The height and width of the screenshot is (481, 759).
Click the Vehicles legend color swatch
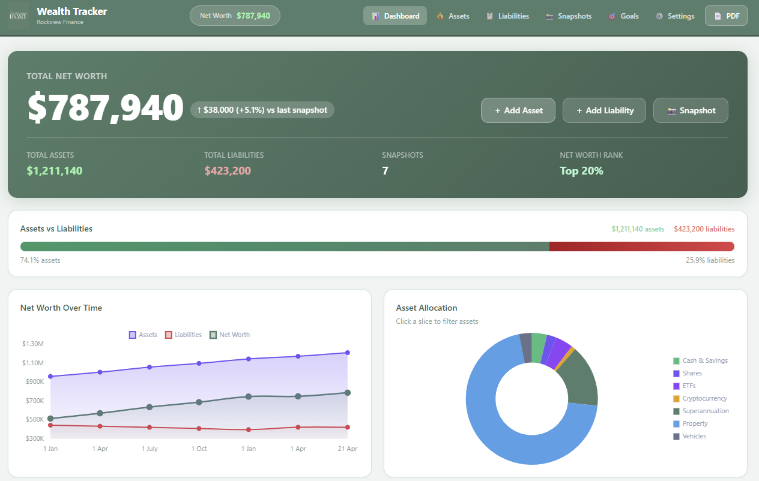(676, 436)
